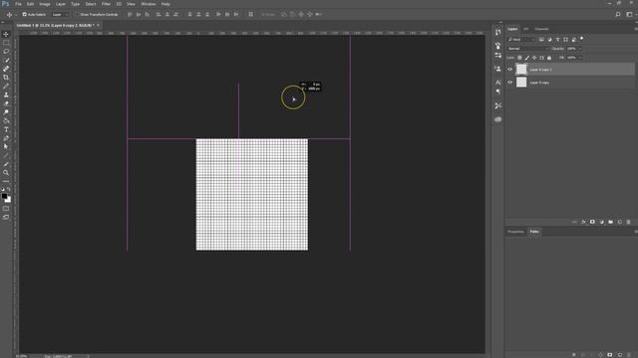Toggle Lock transparent pixels

pos(519,58)
